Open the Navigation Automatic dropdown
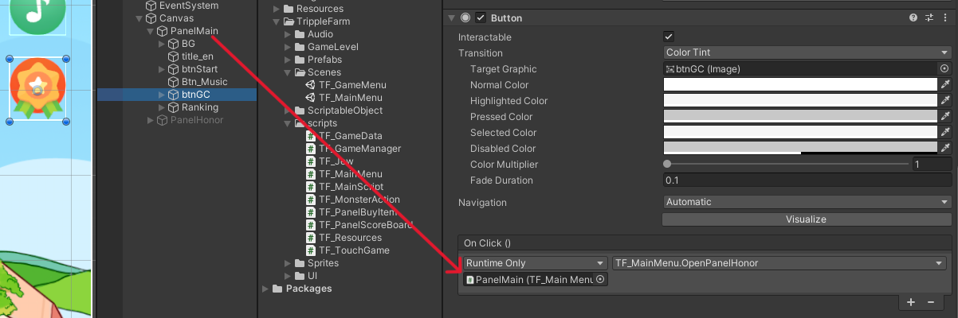Image resolution: width=958 pixels, height=318 pixels. point(807,202)
